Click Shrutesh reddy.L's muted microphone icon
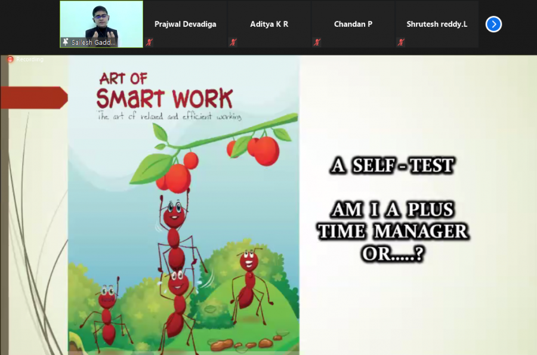Screen dimensions: 537x355 pos(400,42)
